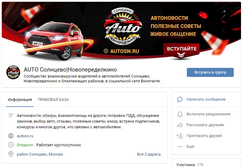Open the autosn.ru website link
The image size is (244, 167).
(x=25, y=136)
